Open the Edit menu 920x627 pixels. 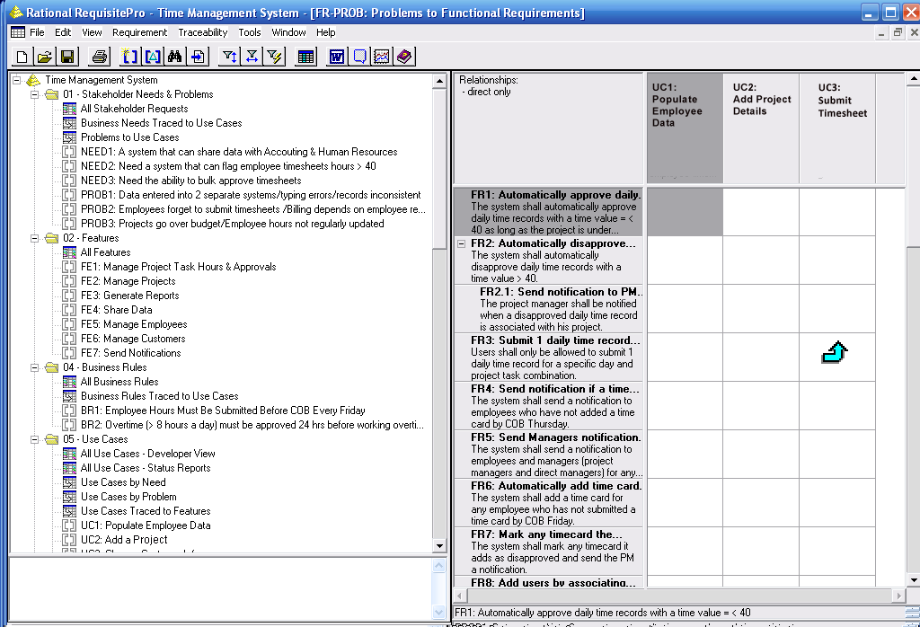coord(63,32)
